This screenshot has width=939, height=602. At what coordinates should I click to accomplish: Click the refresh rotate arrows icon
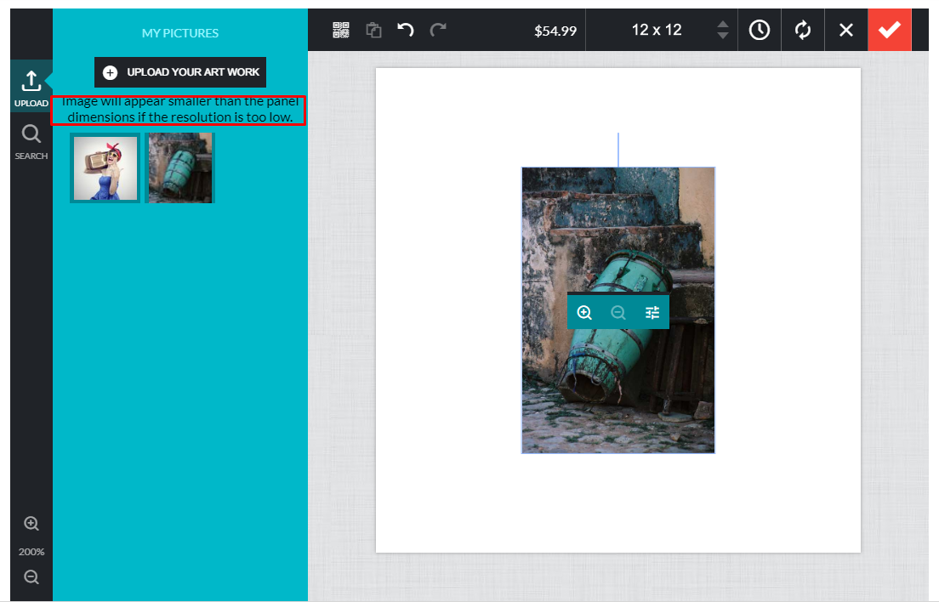coord(802,30)
